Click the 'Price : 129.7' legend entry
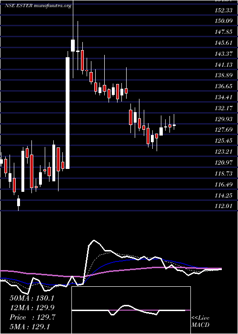Screen dimensions: 238x334 [x=32, y=317]
